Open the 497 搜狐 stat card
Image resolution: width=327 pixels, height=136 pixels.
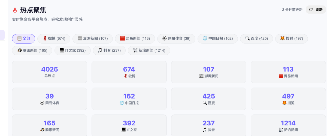click(x=288, y=99)
